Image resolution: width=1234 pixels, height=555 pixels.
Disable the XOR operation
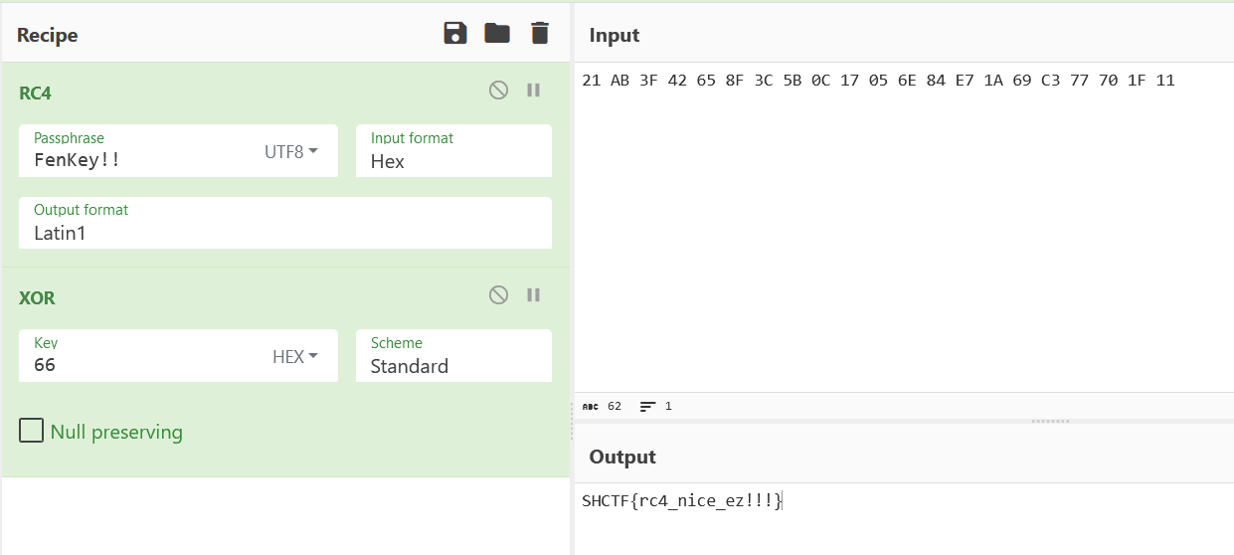pos(499,294)
